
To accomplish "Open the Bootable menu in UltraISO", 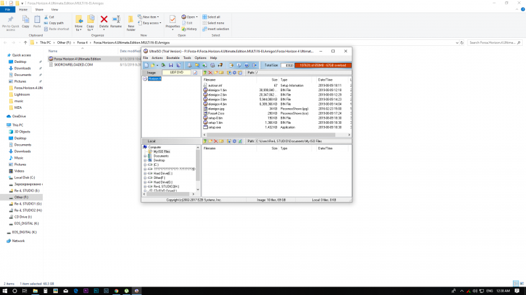I will pos(173,58).
